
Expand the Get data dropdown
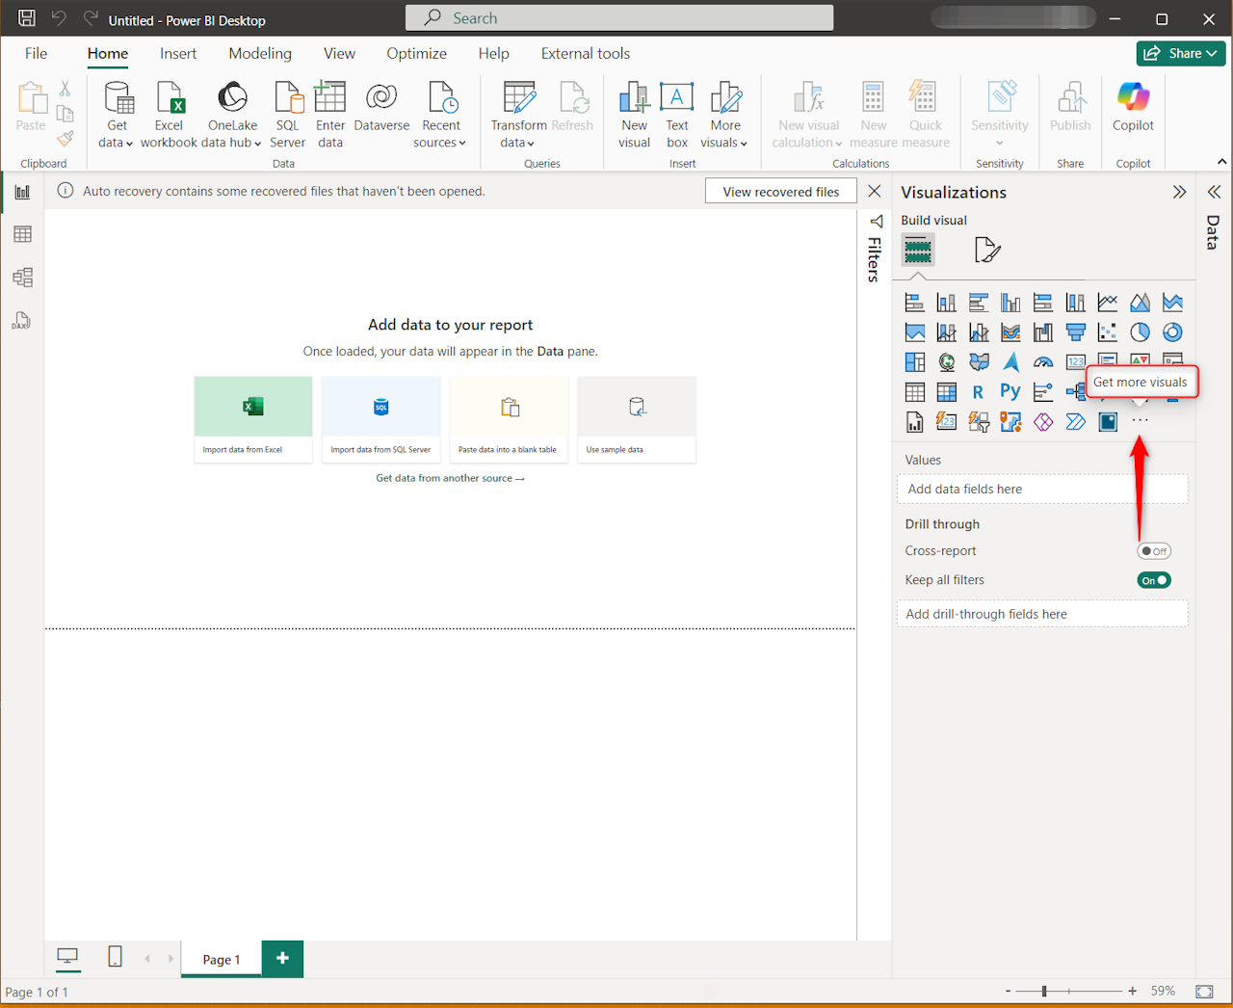click(116, 143)
